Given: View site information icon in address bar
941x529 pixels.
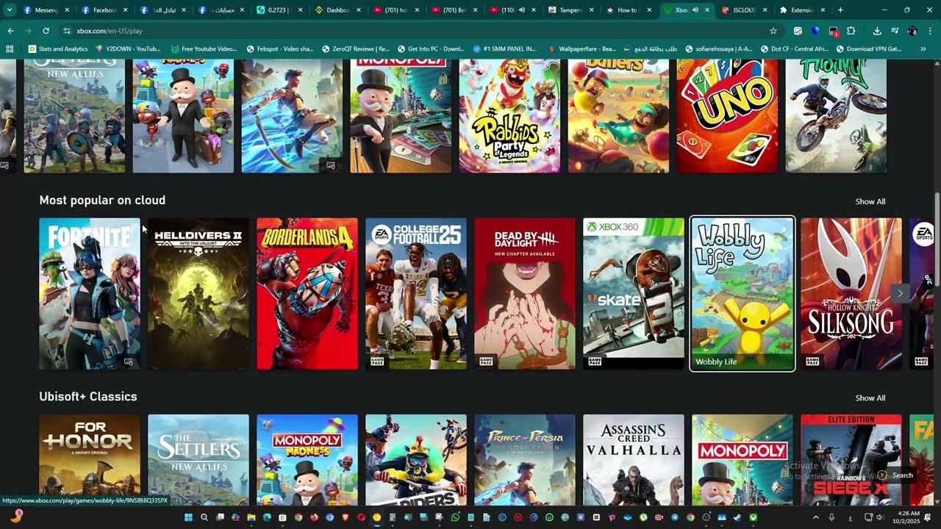Looking at the screenshot, I should (x=67, y=31).
